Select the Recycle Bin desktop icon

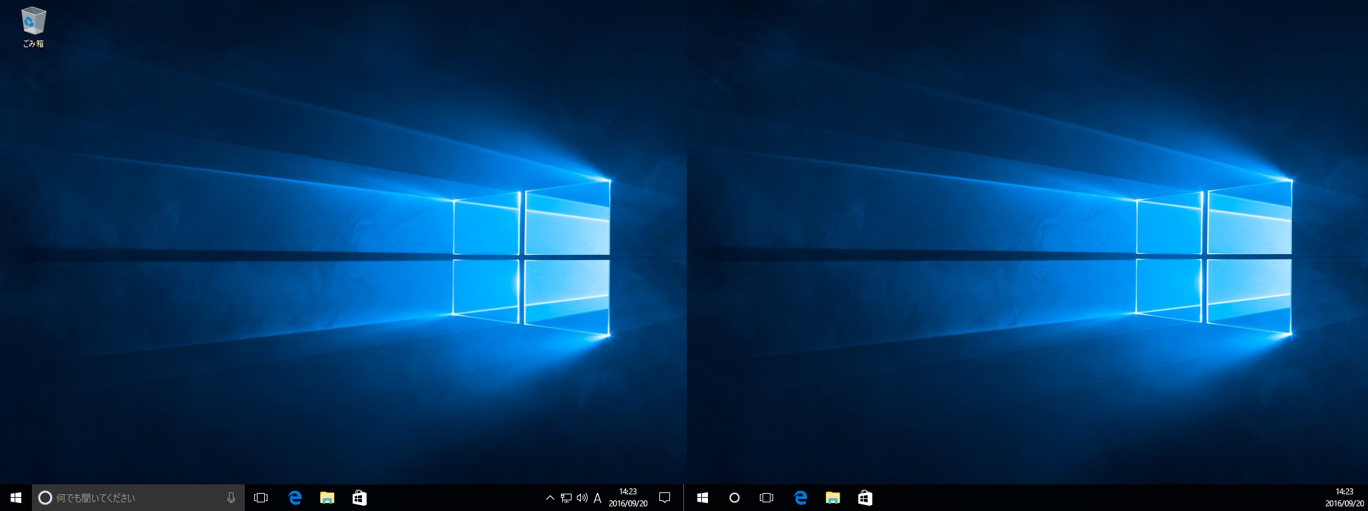tap(33, 27)
